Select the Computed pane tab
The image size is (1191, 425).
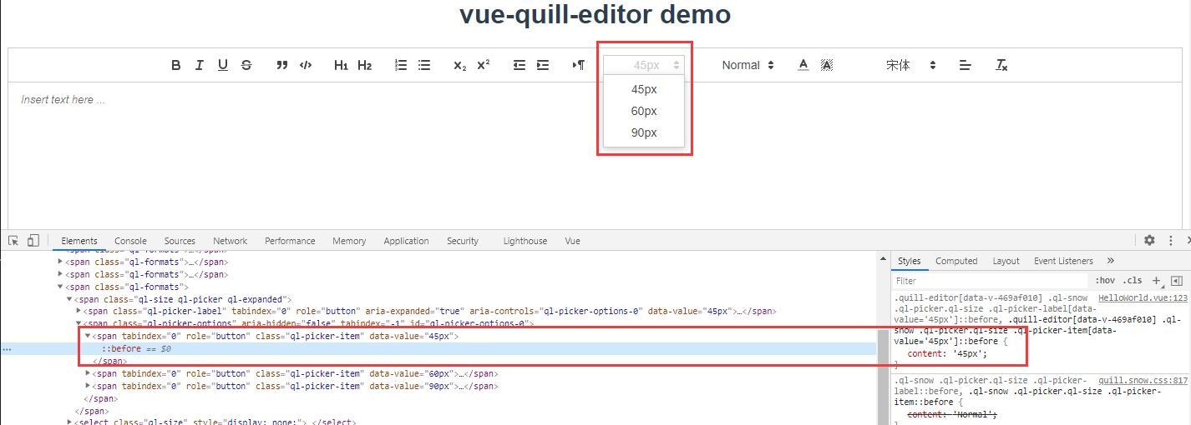coord(956,261)
